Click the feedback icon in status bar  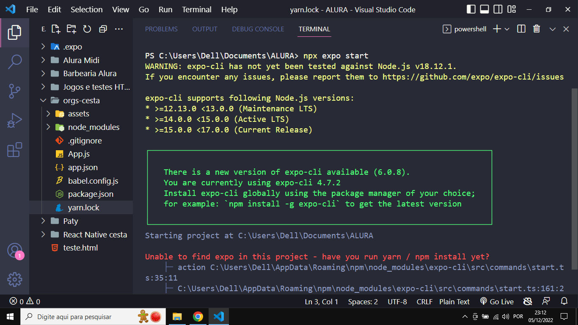(546, 302)
